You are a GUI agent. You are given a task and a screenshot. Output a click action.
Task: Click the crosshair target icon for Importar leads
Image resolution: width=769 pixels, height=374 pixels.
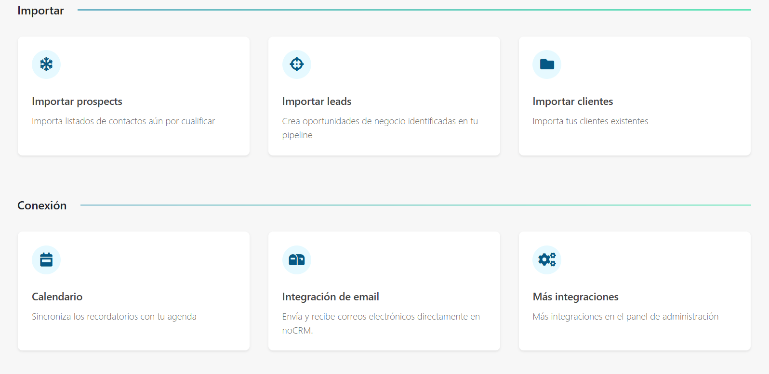coord(297,64)
